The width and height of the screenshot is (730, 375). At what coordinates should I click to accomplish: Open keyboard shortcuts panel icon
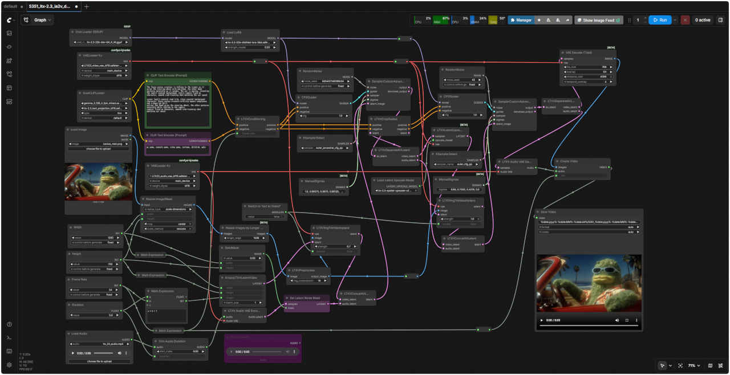click(9, 352)
